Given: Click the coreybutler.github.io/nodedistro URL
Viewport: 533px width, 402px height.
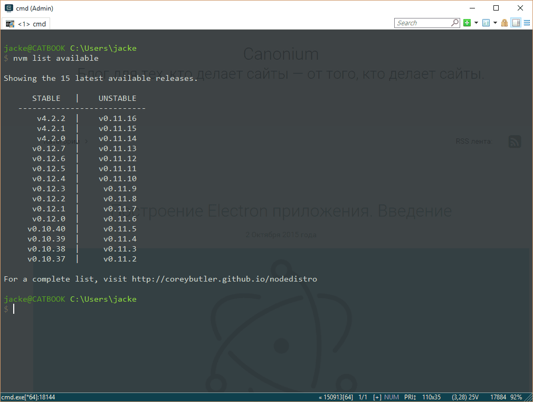Looking at the screenshot, I should [x=224, y=279].
